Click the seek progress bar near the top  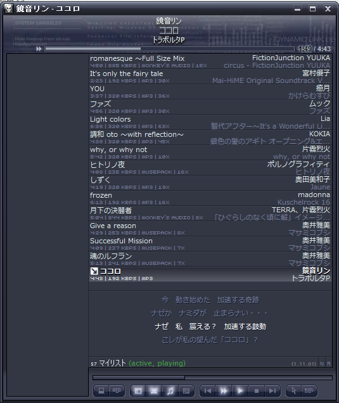click(169, 49)
